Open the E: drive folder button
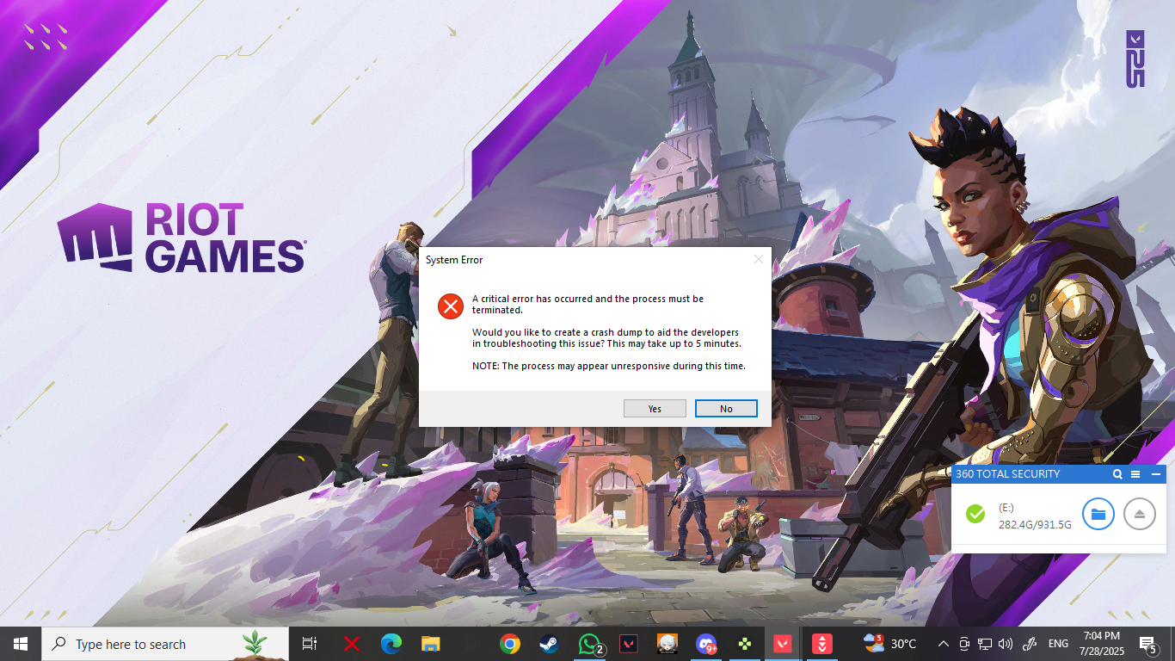Screen dimensions: 1175x661 pyautogui.click(x=1098, y=514)
